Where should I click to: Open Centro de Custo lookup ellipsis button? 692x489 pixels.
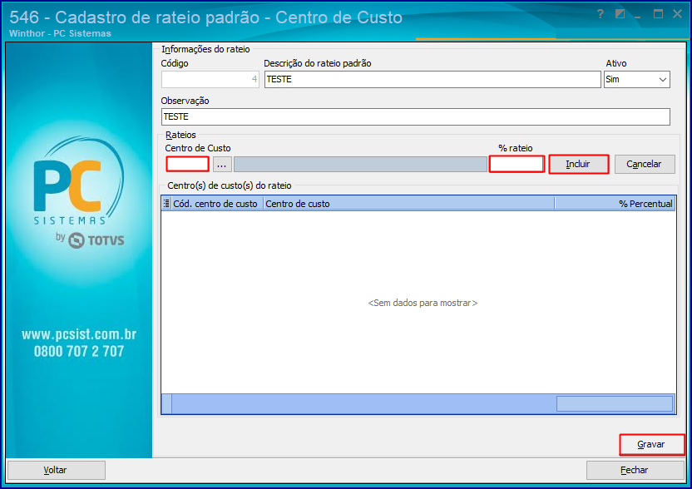[221, 164]
